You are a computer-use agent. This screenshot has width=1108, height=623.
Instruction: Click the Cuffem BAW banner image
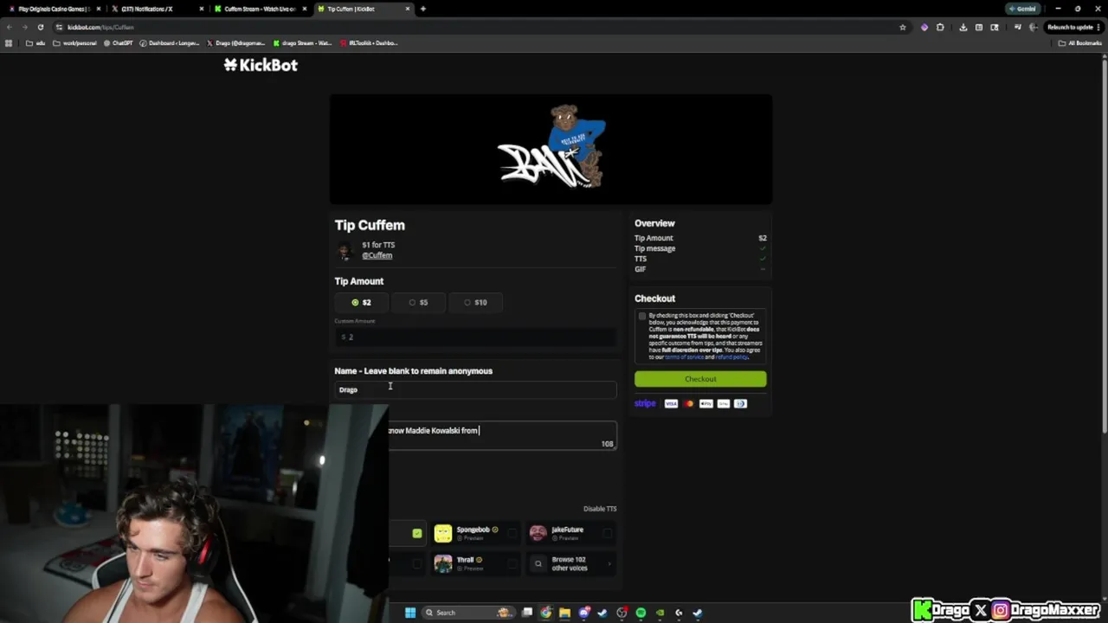(551, 149)
